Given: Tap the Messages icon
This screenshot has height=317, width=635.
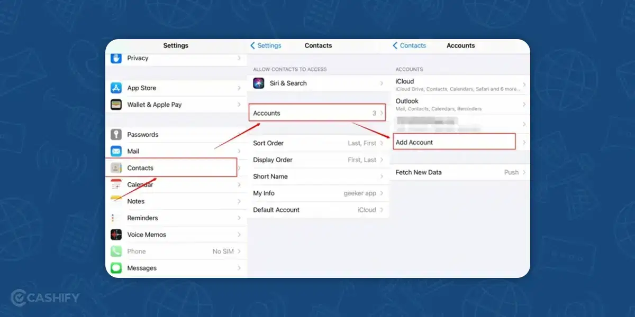Looking at the screenshot, I should pos(116,268).
